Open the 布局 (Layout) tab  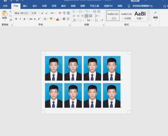pyautogui.click(x=44, y=6)
